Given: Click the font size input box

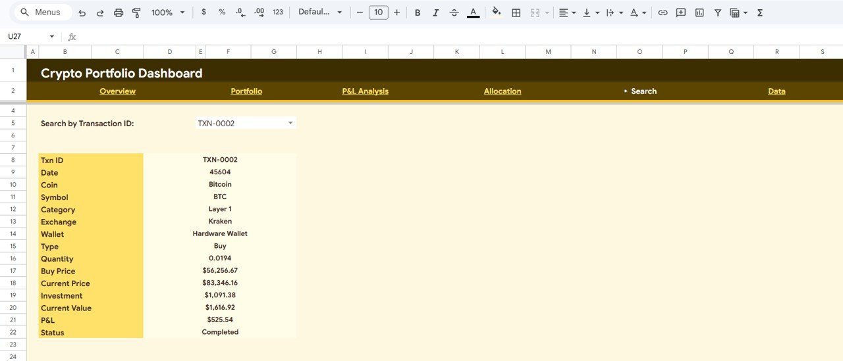Looking at the screenshot, I should tap(378, 12).
